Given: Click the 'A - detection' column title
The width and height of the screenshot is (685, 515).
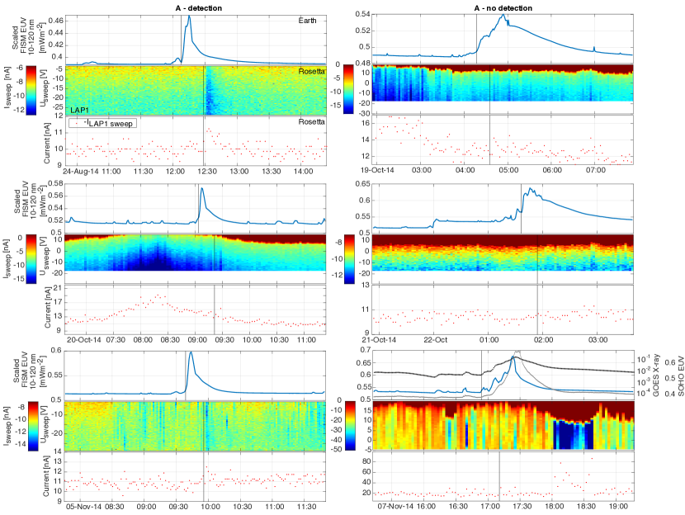Looking at the screenshot, I should (x=198, y=8).
